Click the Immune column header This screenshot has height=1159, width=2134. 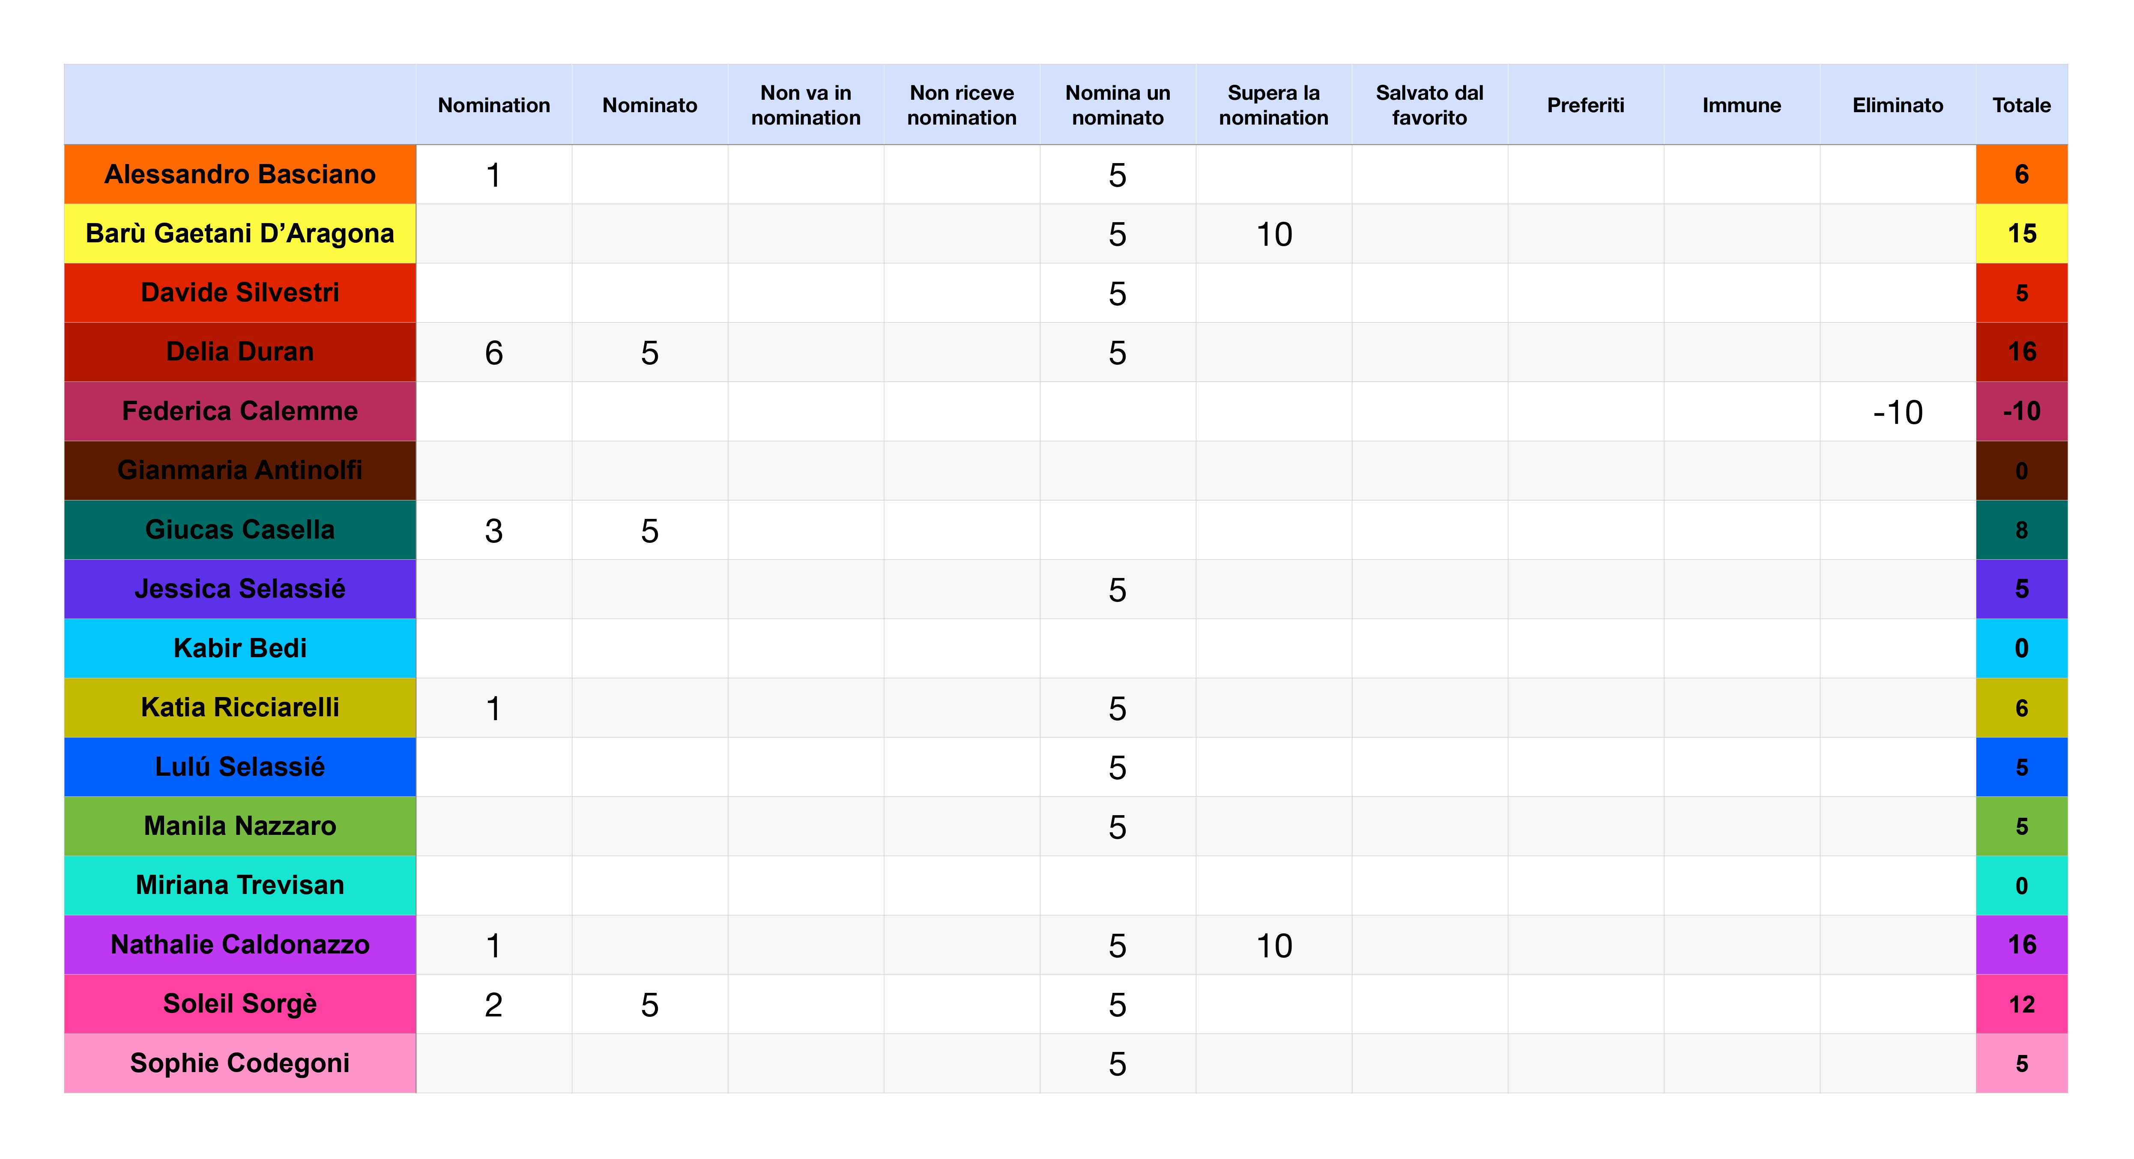pyautogui.click(x=1741, y=105)
